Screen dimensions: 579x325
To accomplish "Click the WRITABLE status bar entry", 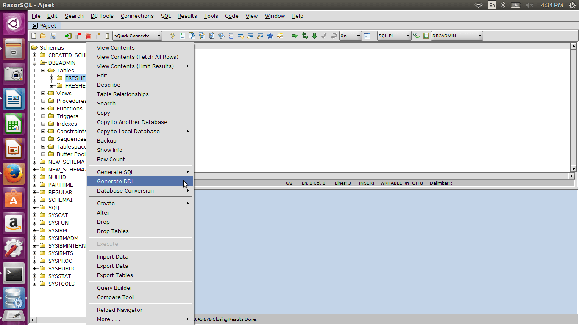I will click(x=391, y=183).
